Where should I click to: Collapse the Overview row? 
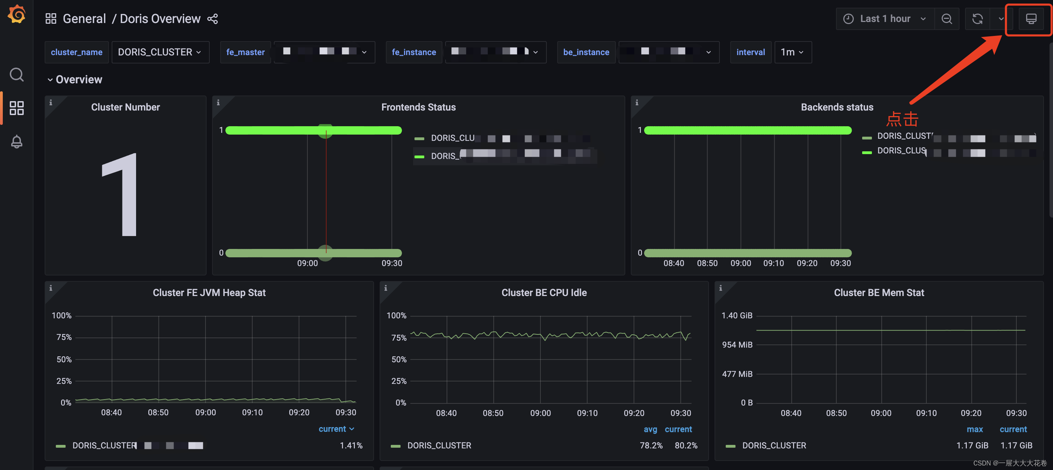[75, 79]
